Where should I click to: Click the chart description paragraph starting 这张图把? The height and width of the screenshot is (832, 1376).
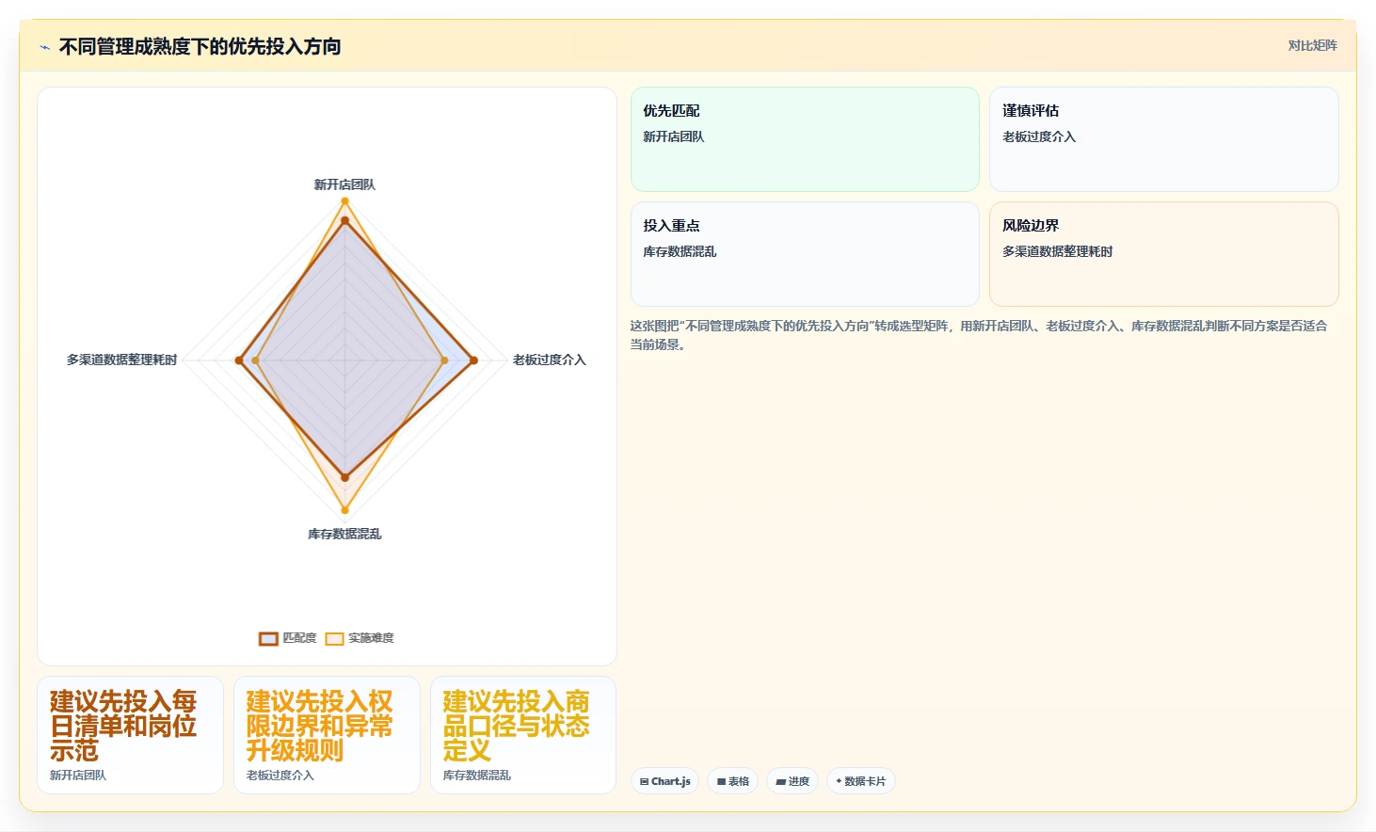(979, 335)
